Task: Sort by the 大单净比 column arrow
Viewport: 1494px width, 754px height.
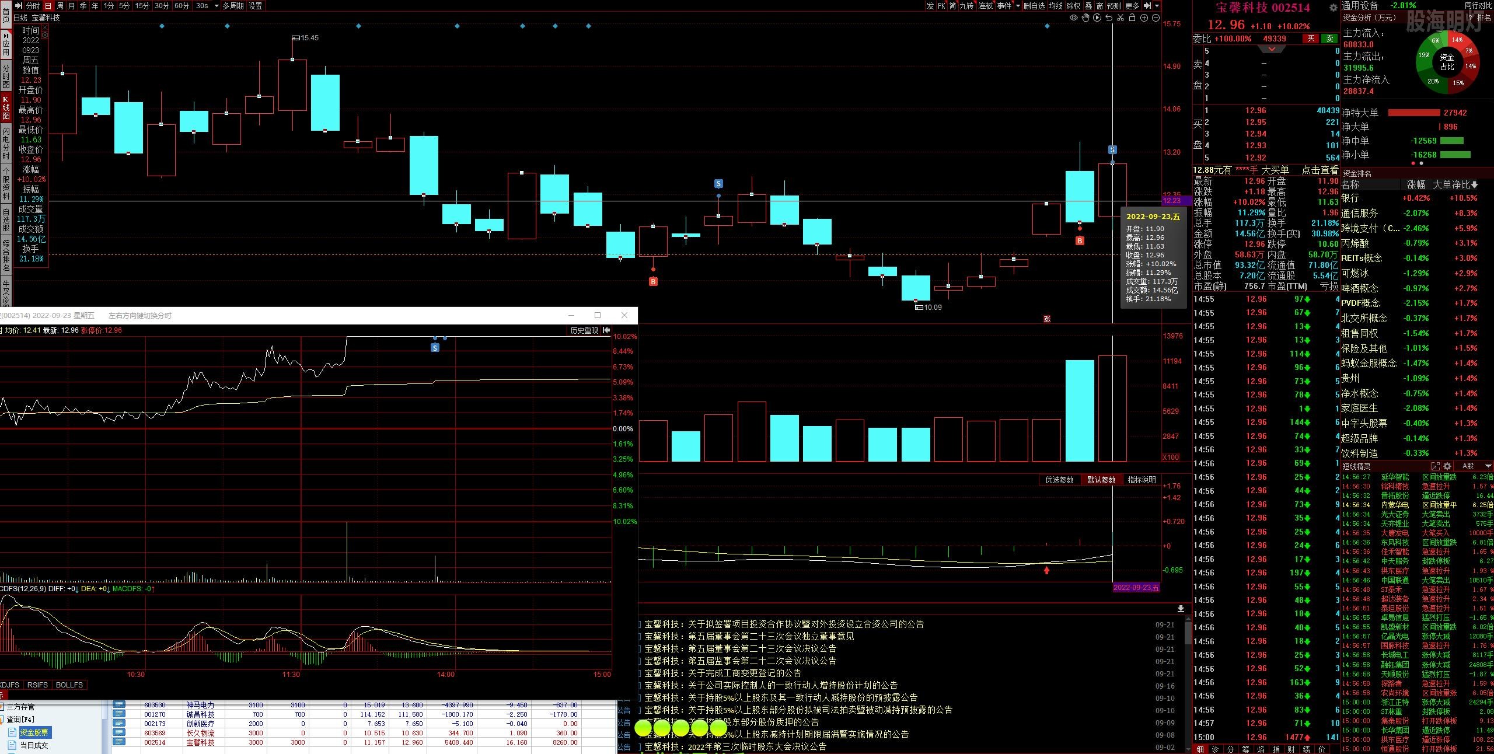Action: (x=1475, y=185)
